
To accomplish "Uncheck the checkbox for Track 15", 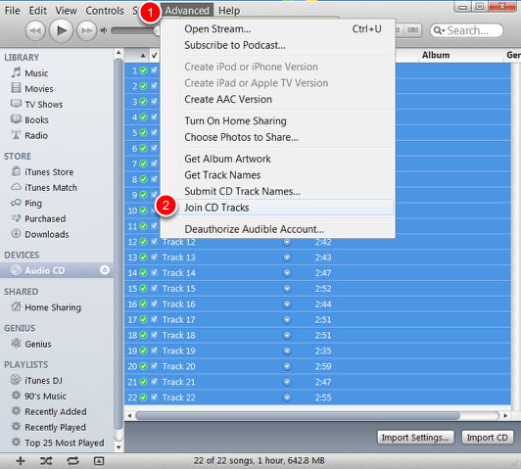I will 154,288.
